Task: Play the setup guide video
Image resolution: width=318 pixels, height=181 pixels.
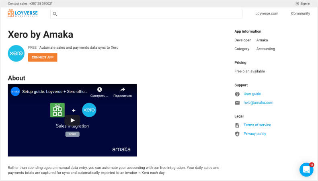Action: (72, 120)
